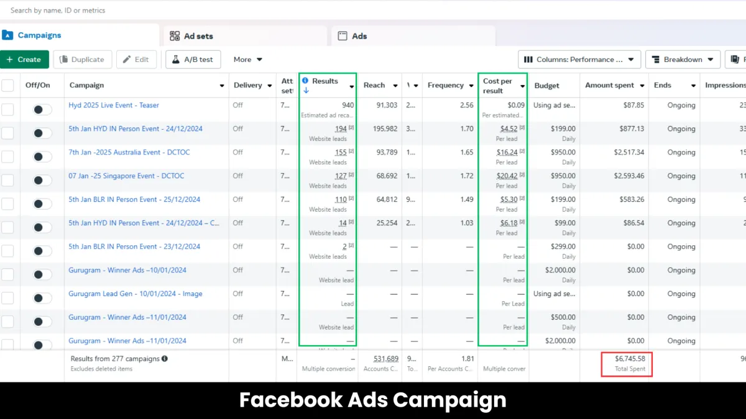Click the Duplicate button
746x419 pixels.
click(83, 60)
